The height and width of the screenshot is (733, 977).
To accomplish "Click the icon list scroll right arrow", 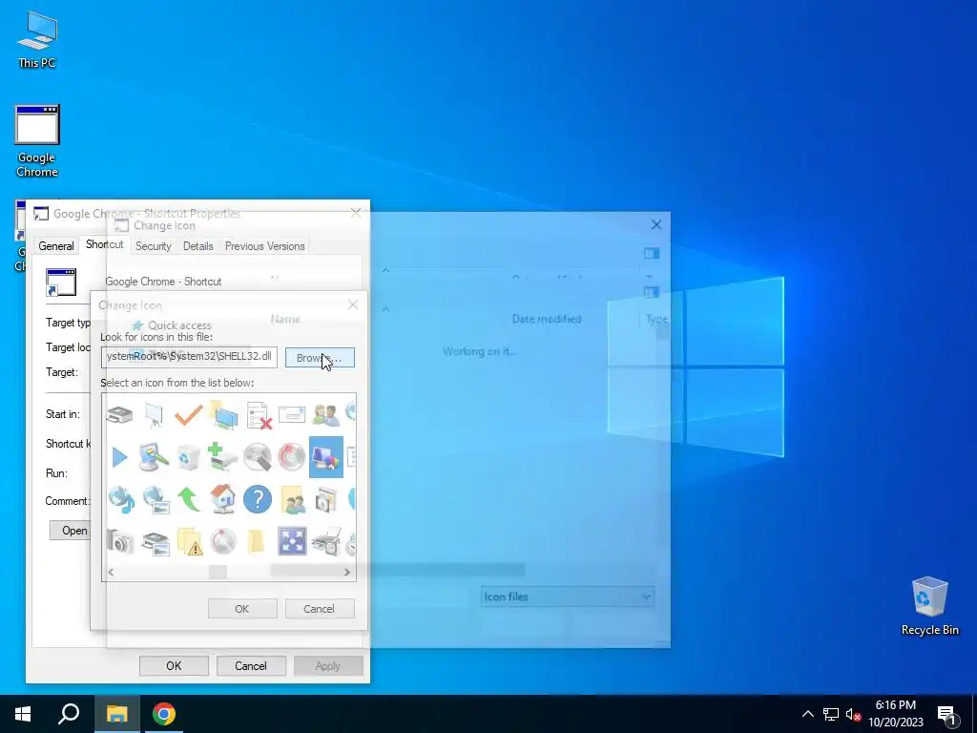I will (347, 572).
